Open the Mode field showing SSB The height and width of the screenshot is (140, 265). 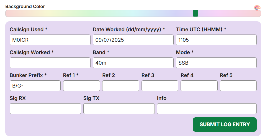[x=216, y=63]
